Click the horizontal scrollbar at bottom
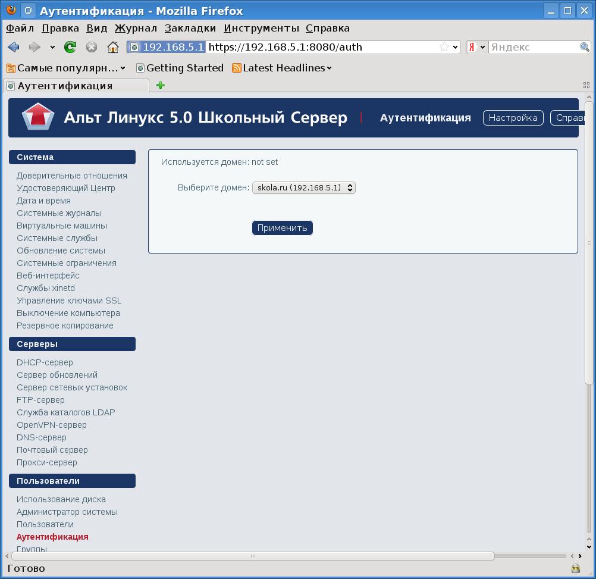 pyautogui.click(x=253, y=556)
